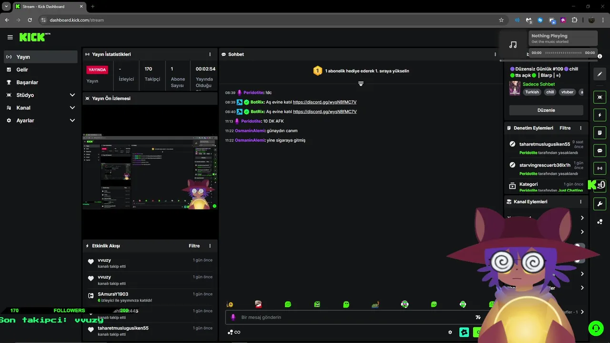Click the three dots icon below the wrench
This screenshot has height=343, width=610.
point(600,222)
